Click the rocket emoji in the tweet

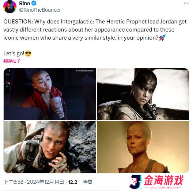tap(162, 38)
